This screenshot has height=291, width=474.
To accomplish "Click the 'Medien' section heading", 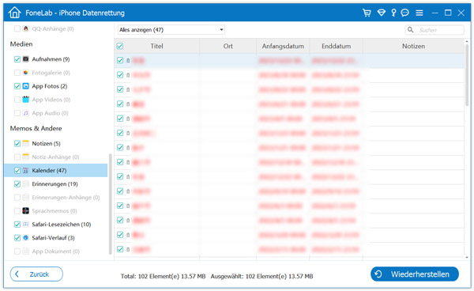I will point(21,44).
